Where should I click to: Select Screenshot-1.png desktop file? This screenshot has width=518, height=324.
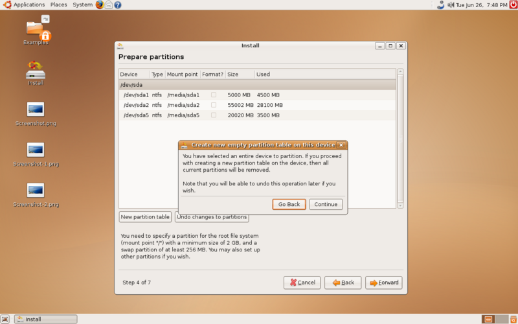point(36,155)
